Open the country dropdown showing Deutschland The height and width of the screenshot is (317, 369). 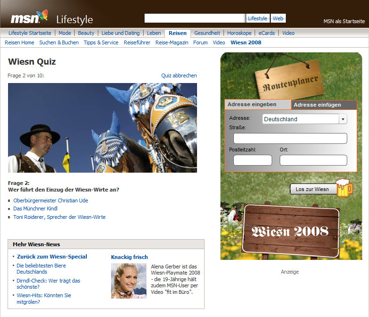305,119
